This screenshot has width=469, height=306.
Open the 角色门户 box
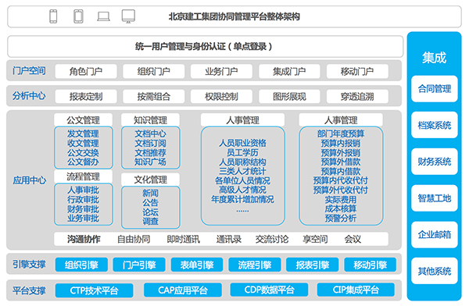coord(86,71)
